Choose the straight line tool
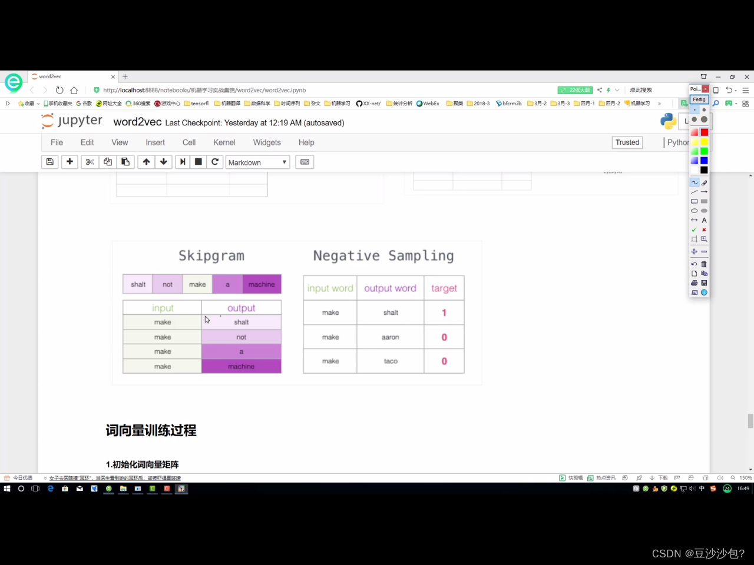754x565 pixels. (x=695, y=192)
